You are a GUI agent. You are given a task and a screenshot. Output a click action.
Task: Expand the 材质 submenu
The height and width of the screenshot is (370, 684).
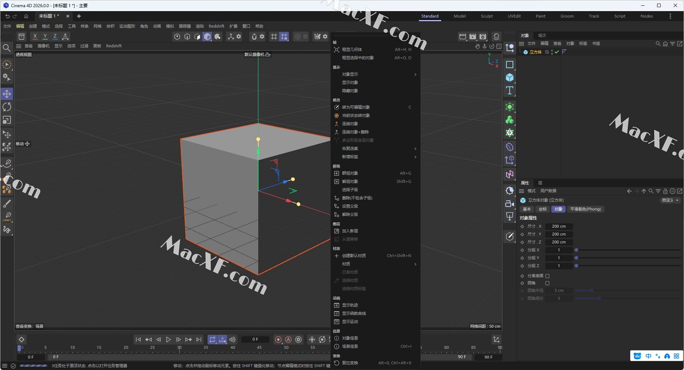tap(375, 264)
